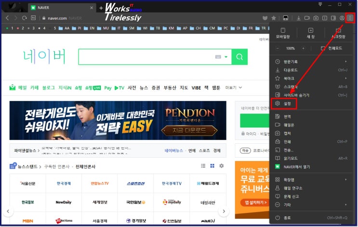
Task: Expand 방문기록 history submenu
Action: tap(311, 62)
